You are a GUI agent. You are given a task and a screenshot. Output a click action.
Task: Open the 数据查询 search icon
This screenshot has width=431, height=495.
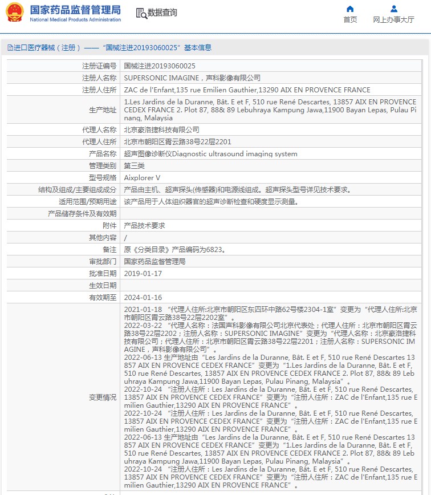[x=141, y=13]
